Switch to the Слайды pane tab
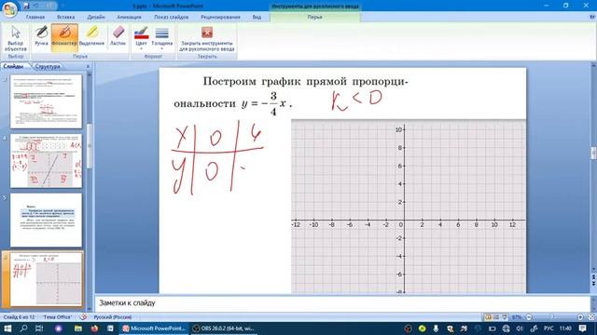This screenshot has height=335, width=597. pyautogui.click(x=14, y=66)
